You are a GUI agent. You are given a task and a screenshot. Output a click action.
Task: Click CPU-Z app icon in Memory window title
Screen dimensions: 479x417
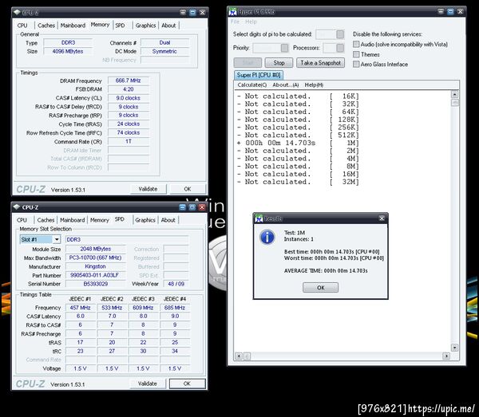pos(17,12)
